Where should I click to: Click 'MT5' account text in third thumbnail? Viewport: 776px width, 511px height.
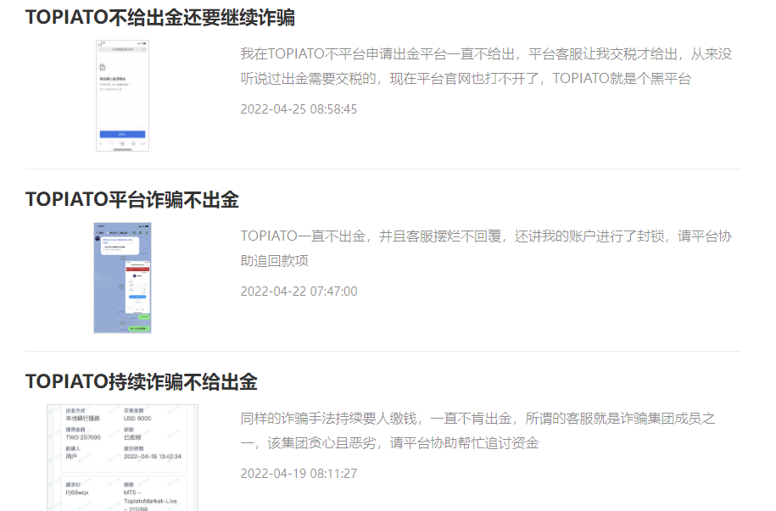coord(131,492)
